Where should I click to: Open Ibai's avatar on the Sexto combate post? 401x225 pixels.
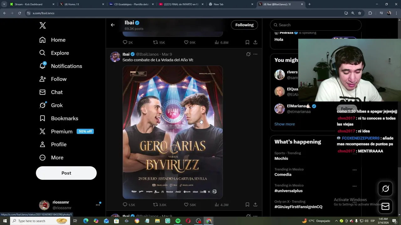(x=115, y=57)
